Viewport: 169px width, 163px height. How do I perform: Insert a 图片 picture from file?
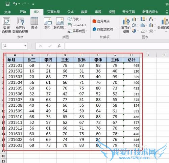[48, 23]
